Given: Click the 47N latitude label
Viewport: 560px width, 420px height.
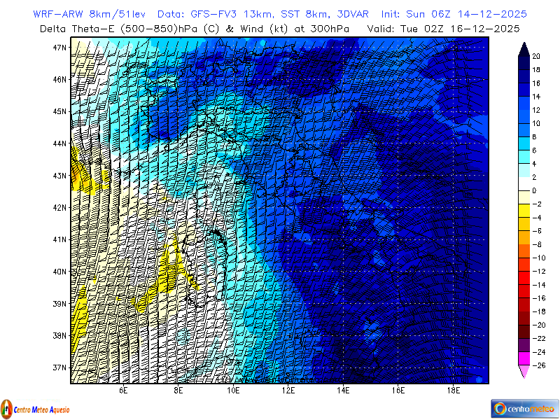Looking at the screenshot, I should click(59, 48).
